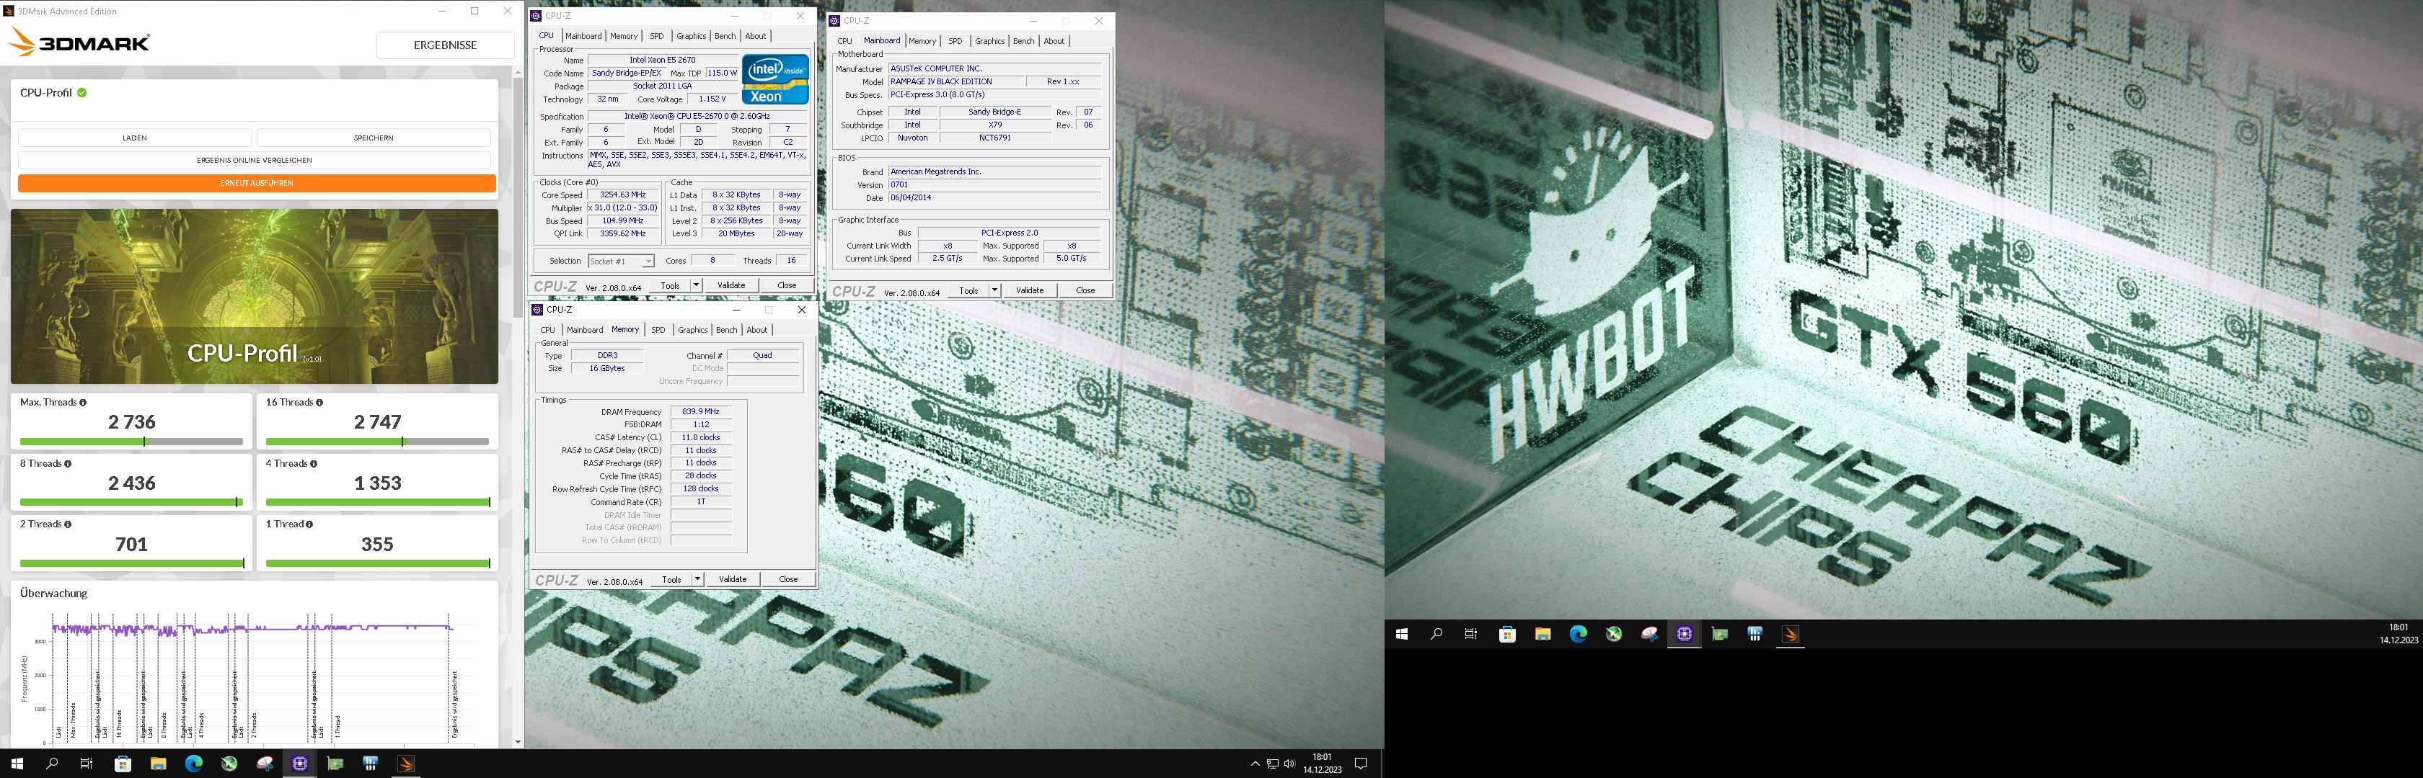Open Task View on the left monitor taskbar
The image size is (2423, 778).
click(87, 764)
